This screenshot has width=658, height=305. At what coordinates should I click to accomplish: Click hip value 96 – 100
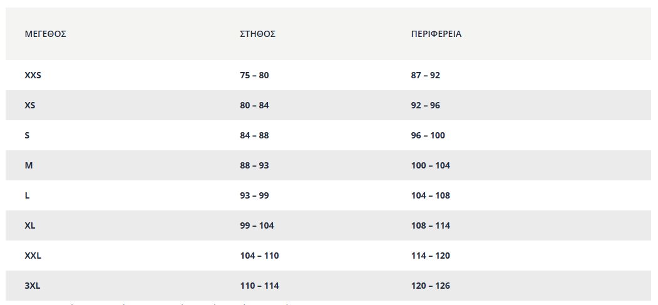click(428, 135)
